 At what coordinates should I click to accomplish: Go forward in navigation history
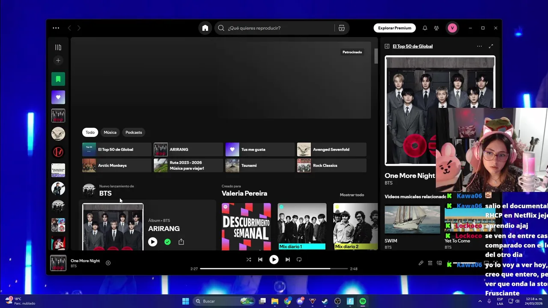(79, 28)
